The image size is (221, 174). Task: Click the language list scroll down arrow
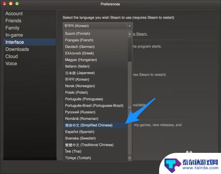tap(130, 158)
